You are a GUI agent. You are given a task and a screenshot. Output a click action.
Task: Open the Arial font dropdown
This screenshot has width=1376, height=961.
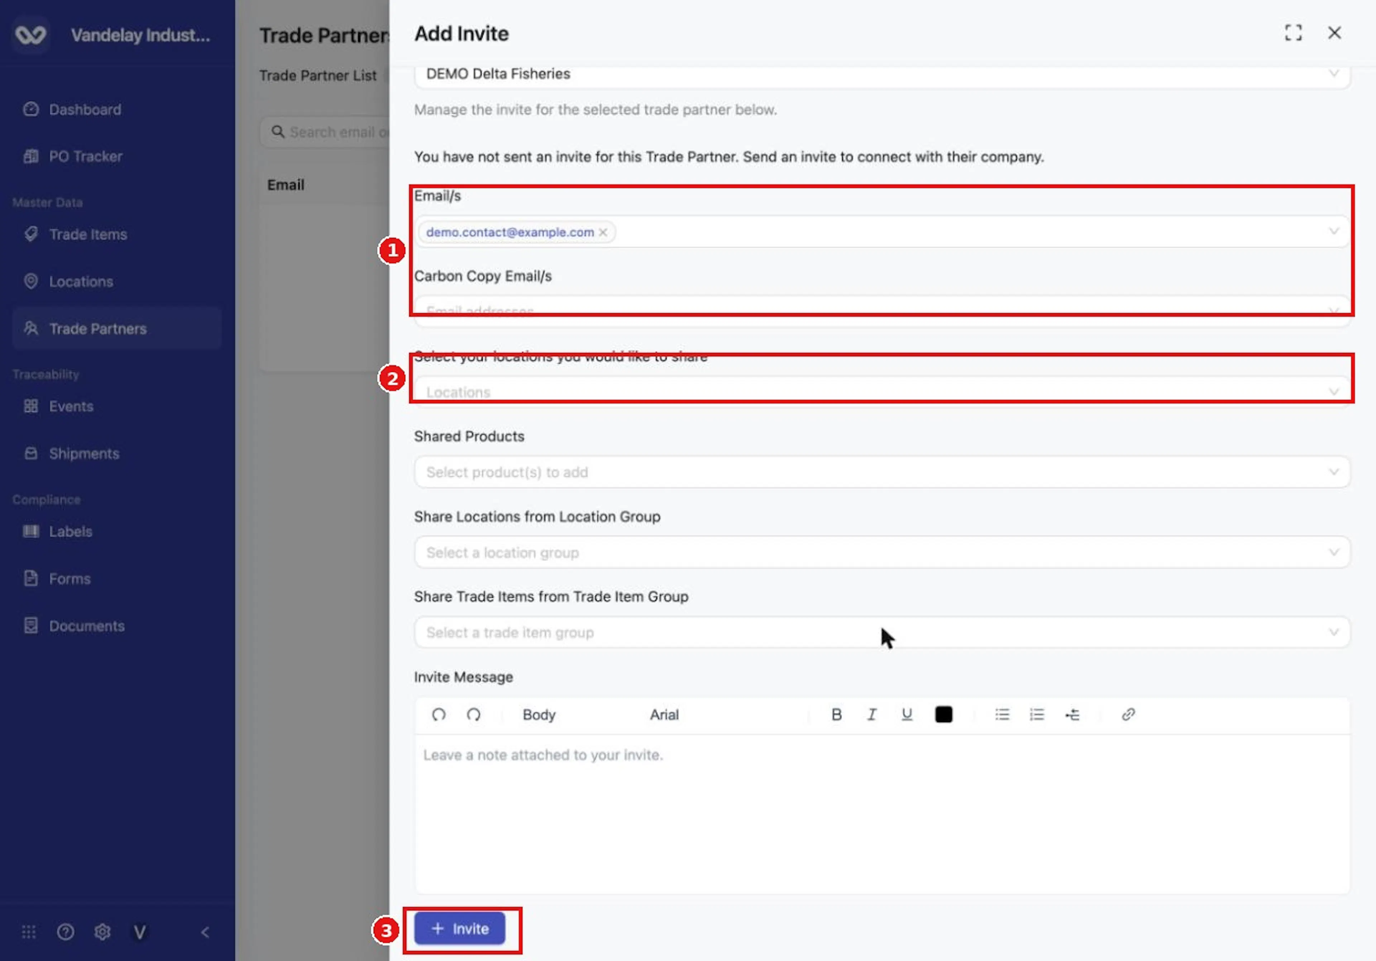tap(664, 714)
